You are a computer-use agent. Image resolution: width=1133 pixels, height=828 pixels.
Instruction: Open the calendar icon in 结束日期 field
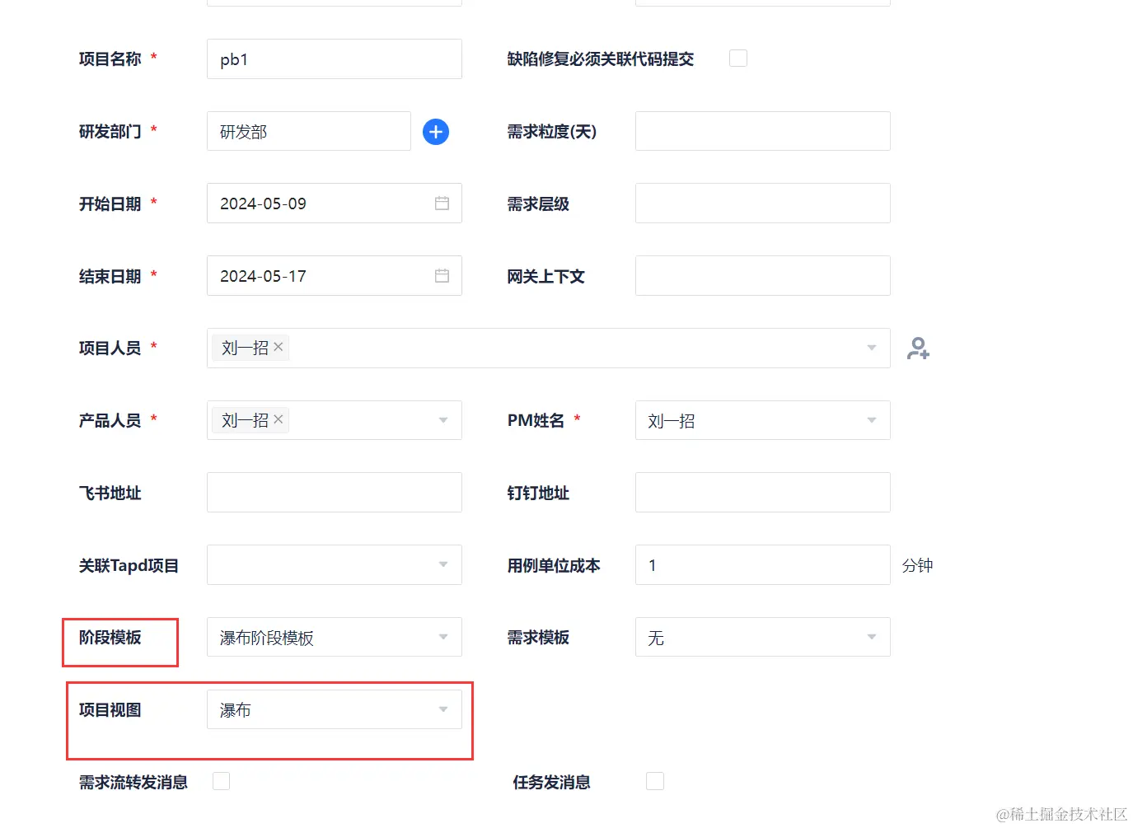tap(442, 276)
